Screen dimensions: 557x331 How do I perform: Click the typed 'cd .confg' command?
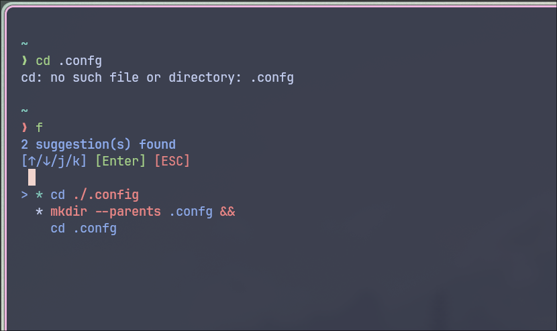click(69, 61)
